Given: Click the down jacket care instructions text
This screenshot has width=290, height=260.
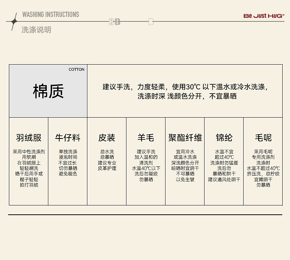Looking at the screenshot, I should (x=29, y=168).
